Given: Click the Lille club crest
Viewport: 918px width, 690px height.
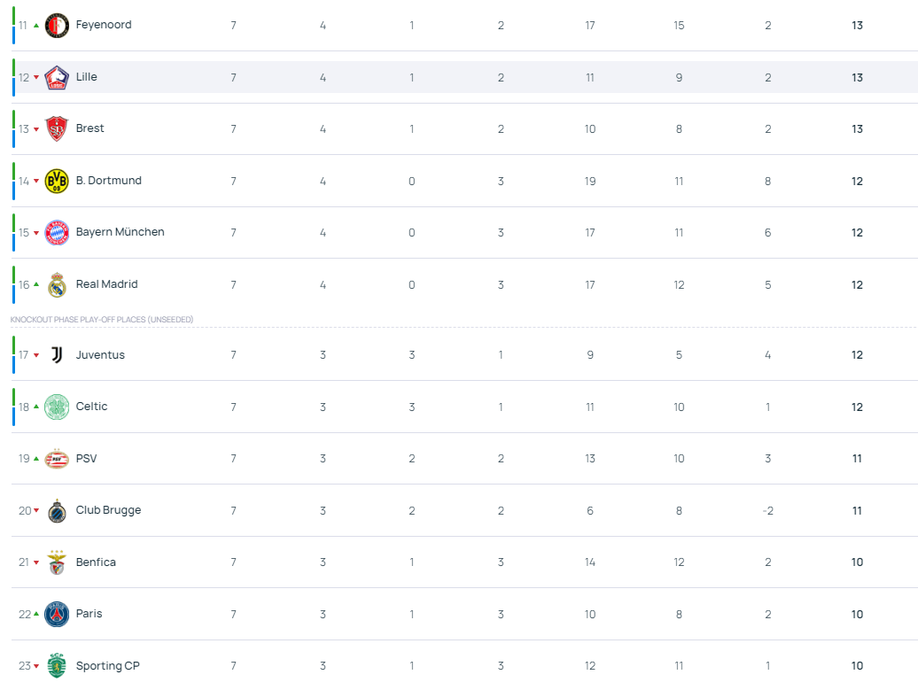Looking at the screenshot, I should (x=57, y=77).
